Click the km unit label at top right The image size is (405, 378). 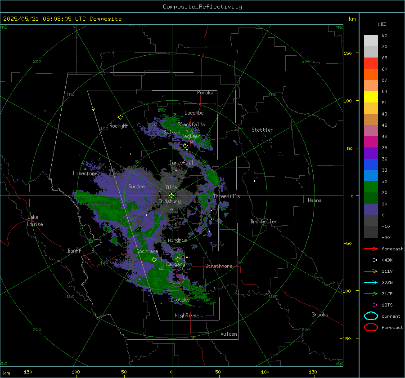coord(352,19)
